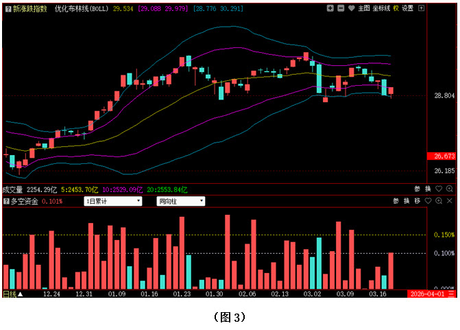Click 移 in the 多空资金 panel header
Viewport: 460px width, 330px height.
(x=417, y=202)
